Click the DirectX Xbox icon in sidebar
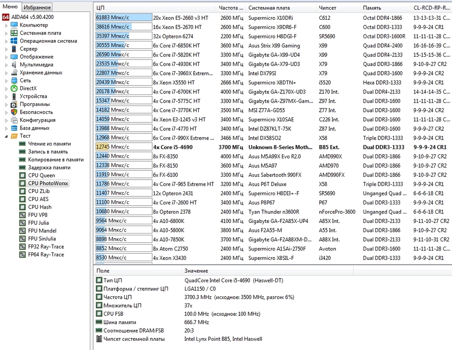The height and width of the screenshot is (350, 452). [x=14, y=88]
